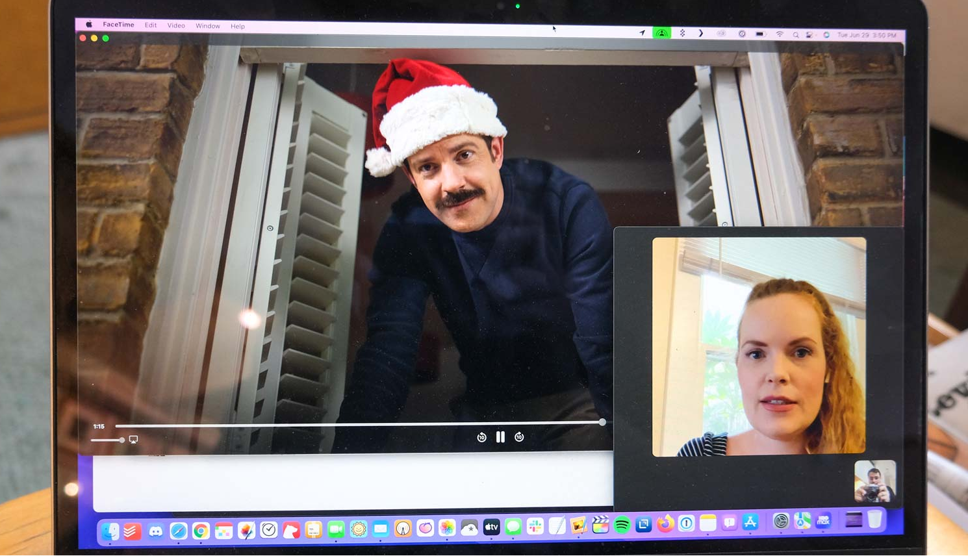This screenshot has height=556, width=968.
Task: Launch Photos from the Dock
Action: (447, 528)
